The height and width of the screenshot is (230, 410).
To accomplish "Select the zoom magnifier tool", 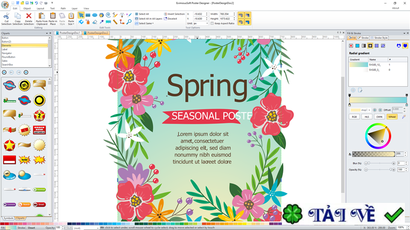I will 129,22.
